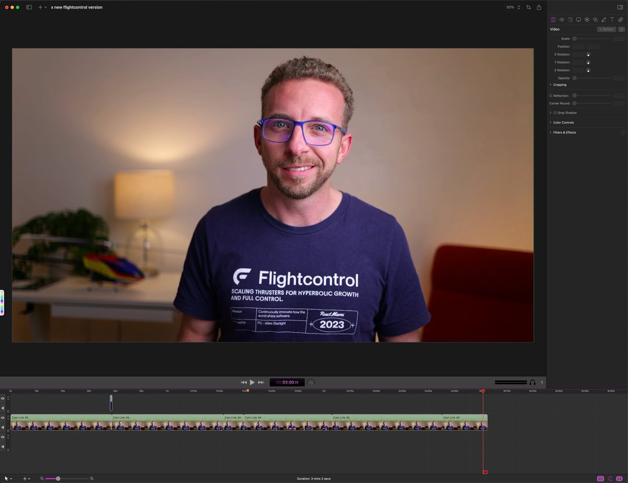Open the Text properties tab
This screenshot has height=483, width=628.
point(612,19)
